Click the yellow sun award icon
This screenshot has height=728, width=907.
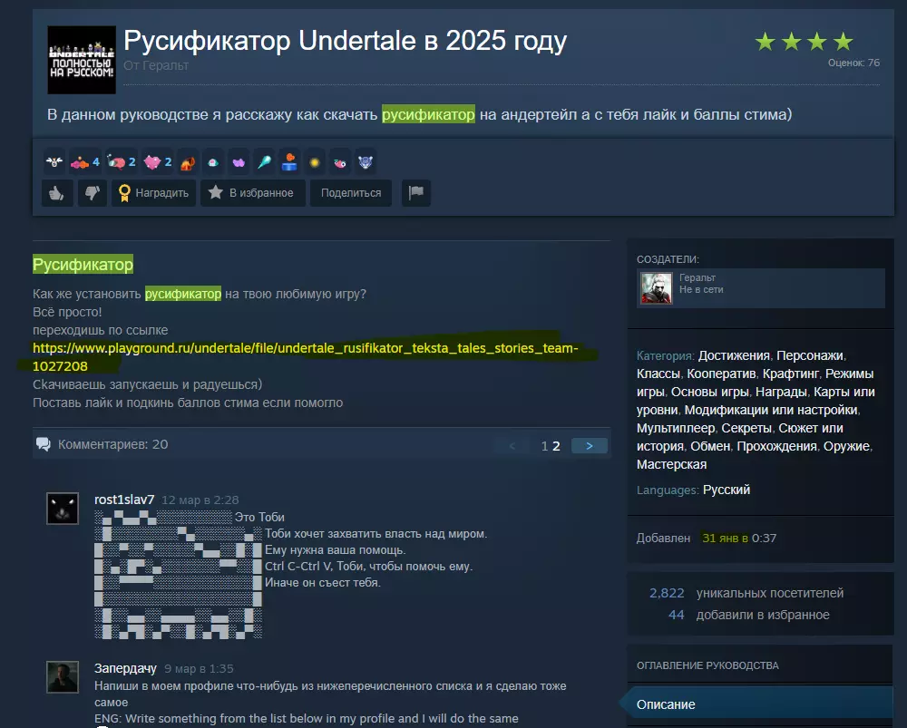pyautogui.click(x=315, y=162)
